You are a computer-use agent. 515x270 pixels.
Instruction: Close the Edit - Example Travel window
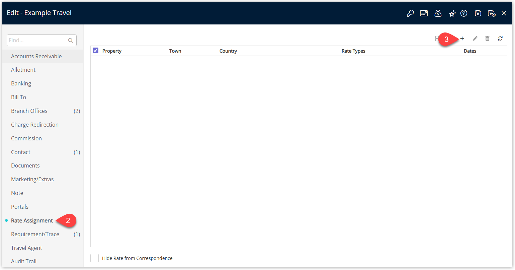(x=504, y=13)
